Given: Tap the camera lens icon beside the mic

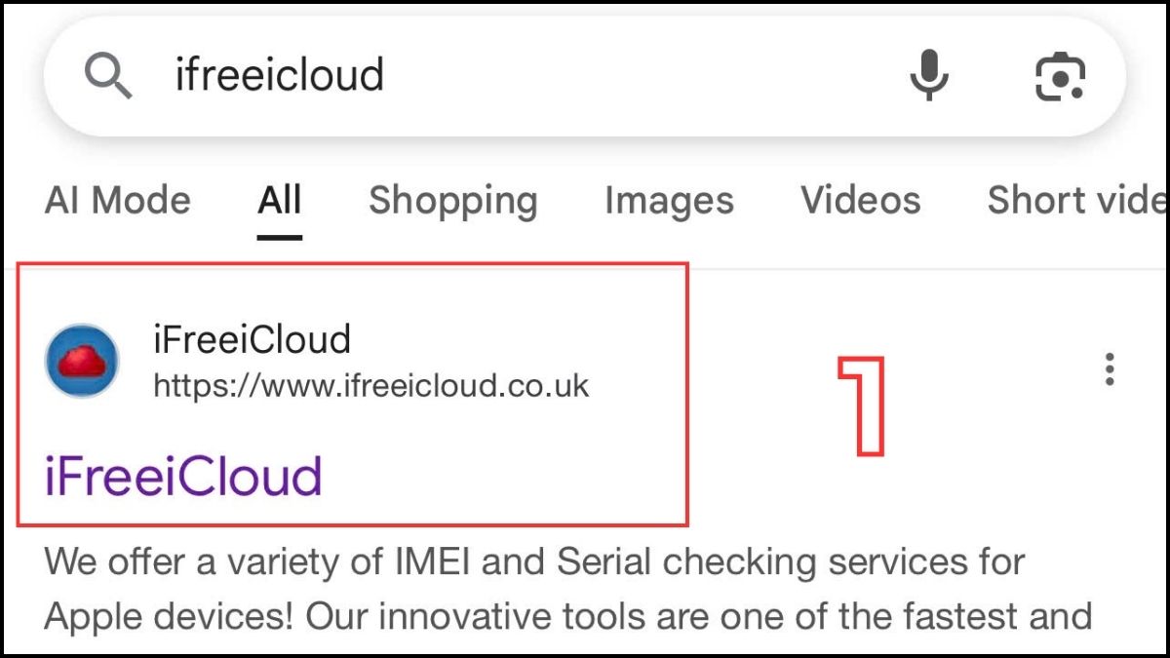Looking at the screenshot, I should (1058, 74).
